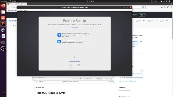This screenshot has height=97, width=173.
Task: Select the QEMU icon in the dock
Action: pyautogui.click(x=3, y=24)
